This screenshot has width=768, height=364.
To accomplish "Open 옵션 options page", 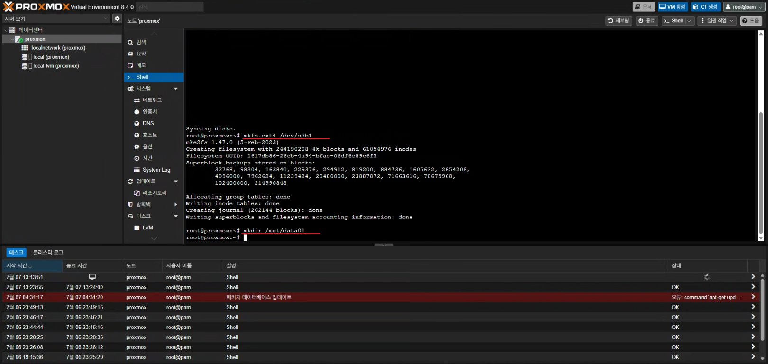I will 154,146.
